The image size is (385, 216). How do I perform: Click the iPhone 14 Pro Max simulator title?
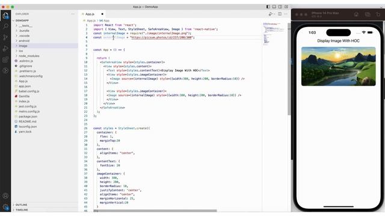[x=325, y=13]
